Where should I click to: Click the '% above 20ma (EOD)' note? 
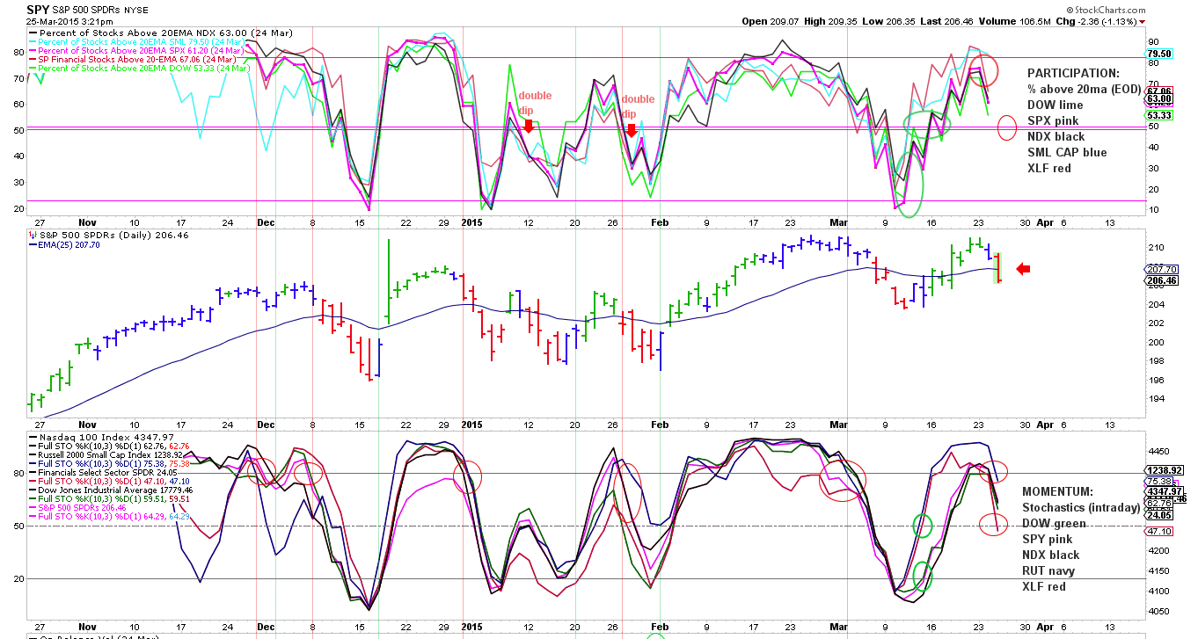click(x=1084, y=89)
